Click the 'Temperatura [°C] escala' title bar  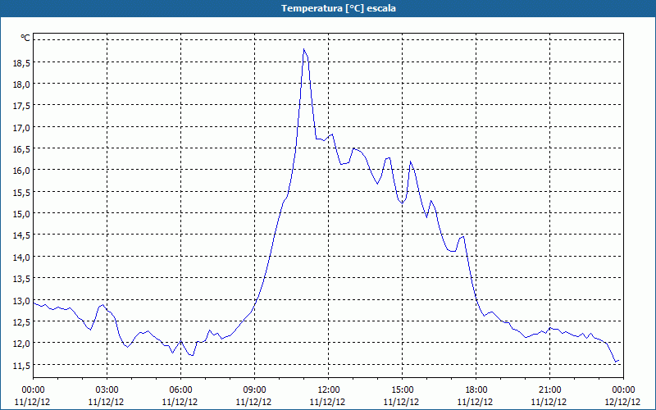click(328, 8)
